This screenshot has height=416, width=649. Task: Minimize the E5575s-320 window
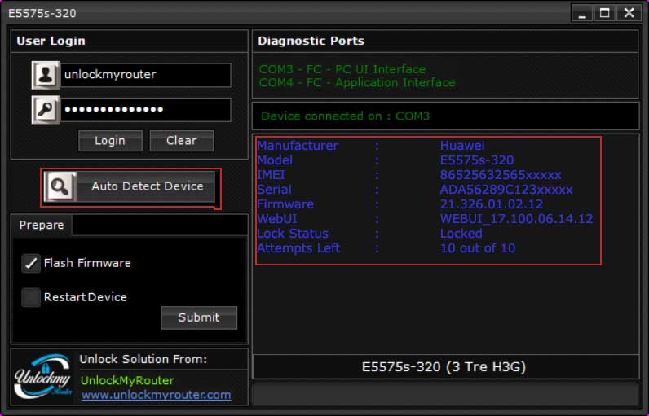click(x=582, y=13)
